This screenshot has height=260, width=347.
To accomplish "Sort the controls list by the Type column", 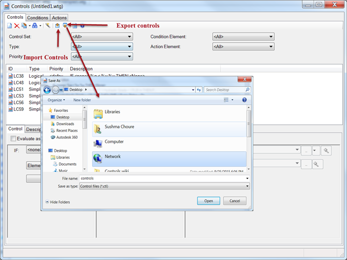I will click(37, 69).
